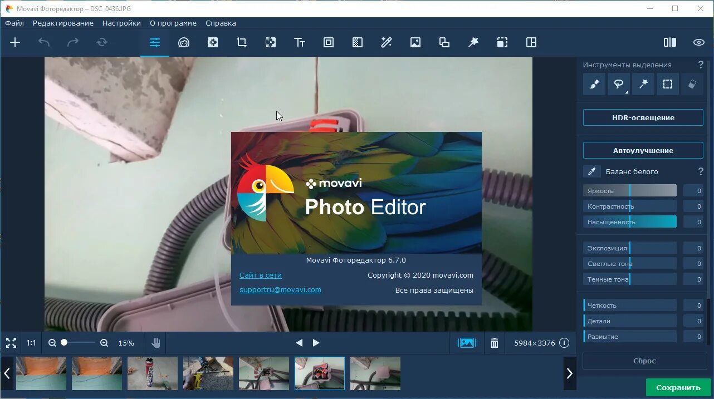The height and width of the screenshot is (399, 714).
Task: Click the supportru@movavi.com email link
Action: [280, 289]
